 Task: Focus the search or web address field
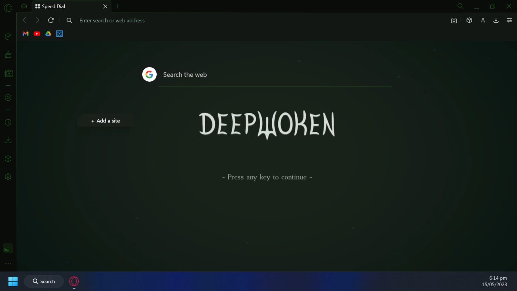(258, 21)
